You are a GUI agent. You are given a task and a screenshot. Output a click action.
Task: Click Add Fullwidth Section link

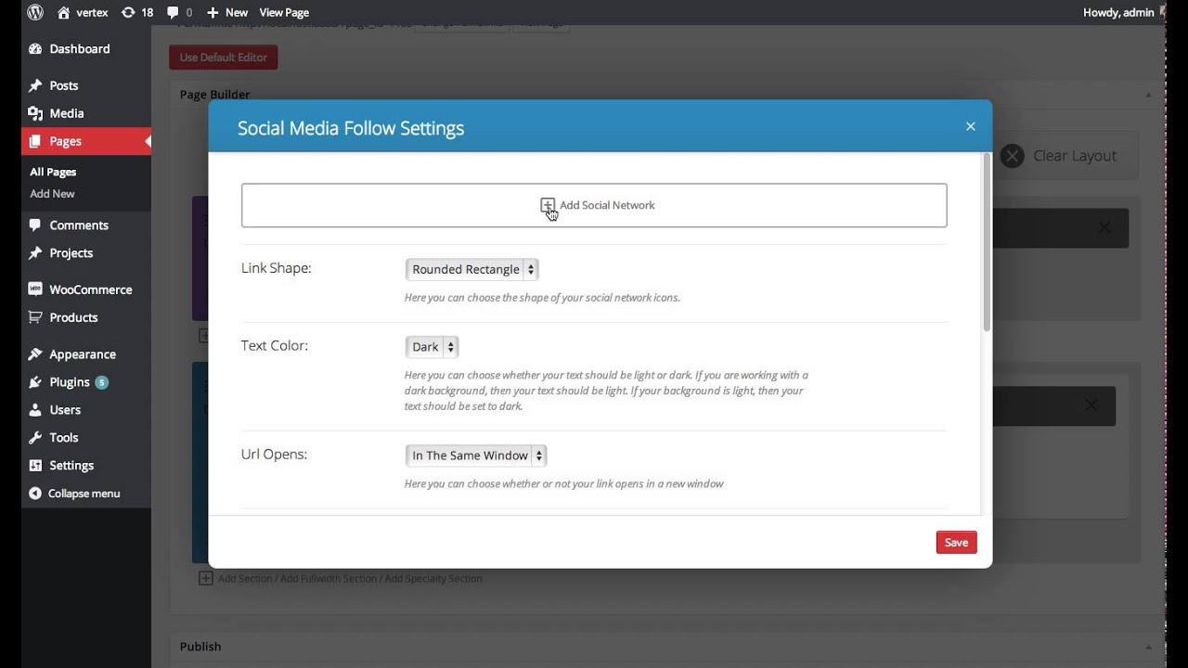coord(329,578)
